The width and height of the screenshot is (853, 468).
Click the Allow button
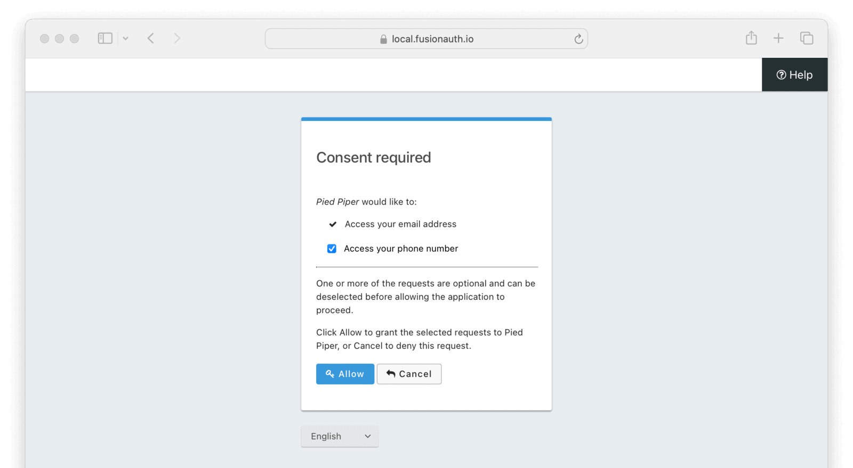[345, 374]
